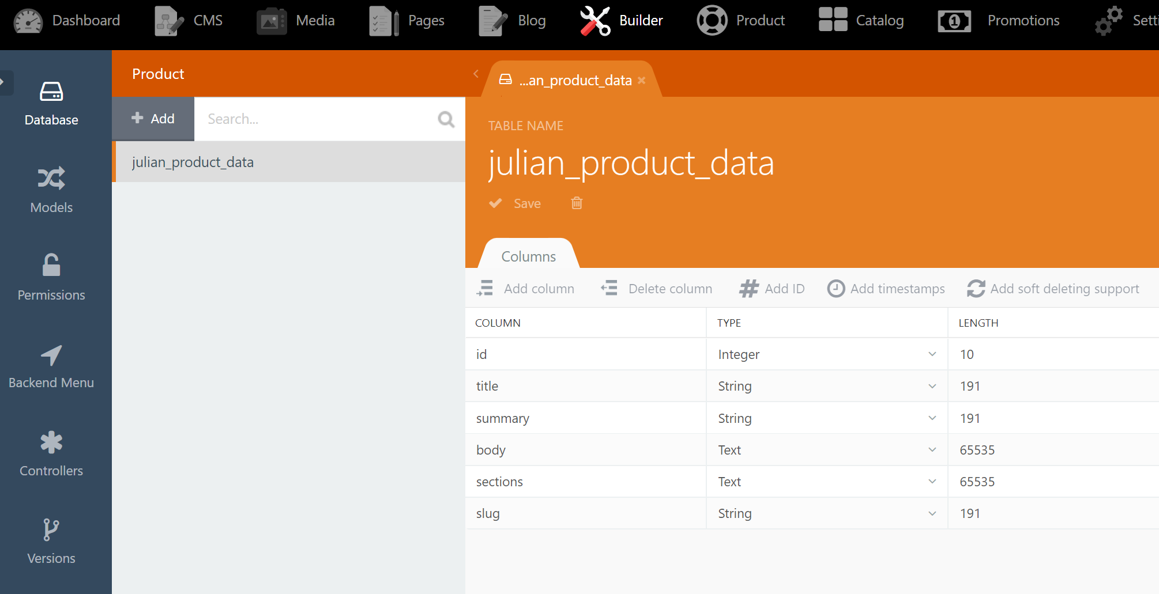
Task: Expand type dropdown for id column
Action: point(932,354)
